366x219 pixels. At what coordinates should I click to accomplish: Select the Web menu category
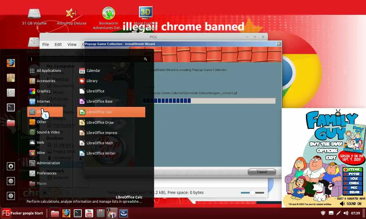tap(45, 142)
